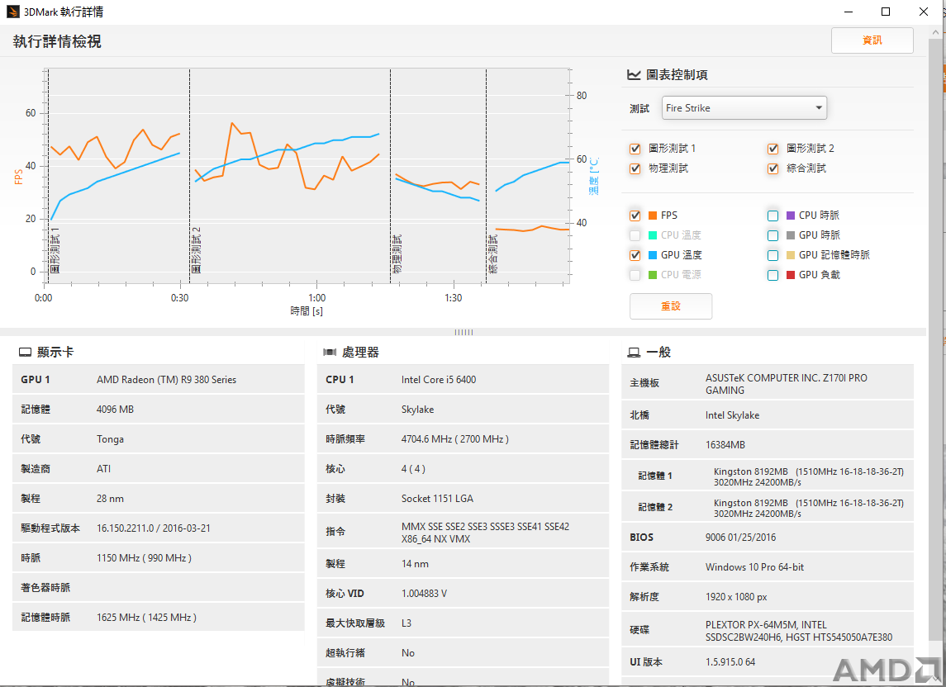Click the 重設 reset button
The image size is (946, 687).
click(x=670, y=306)
